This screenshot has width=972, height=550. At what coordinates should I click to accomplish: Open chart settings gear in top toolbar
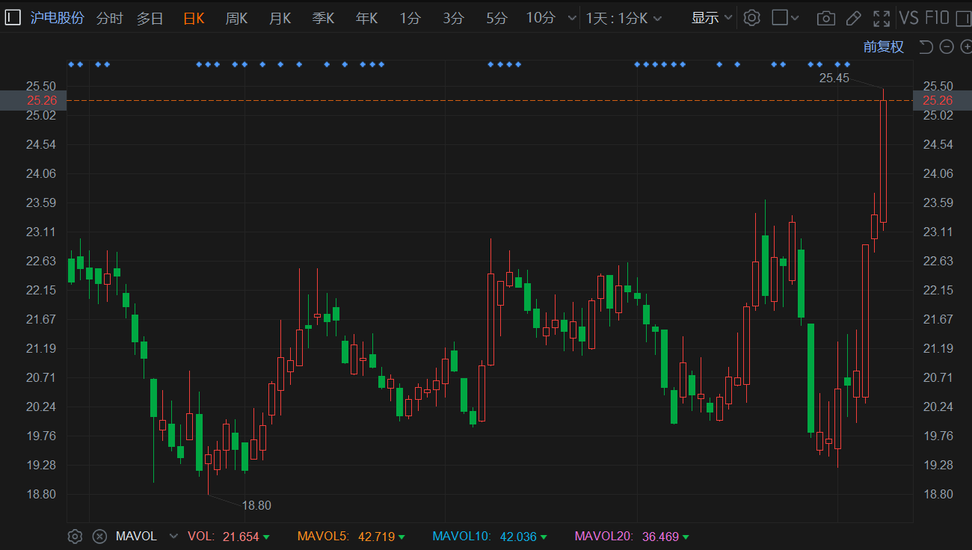pos(752,18)
